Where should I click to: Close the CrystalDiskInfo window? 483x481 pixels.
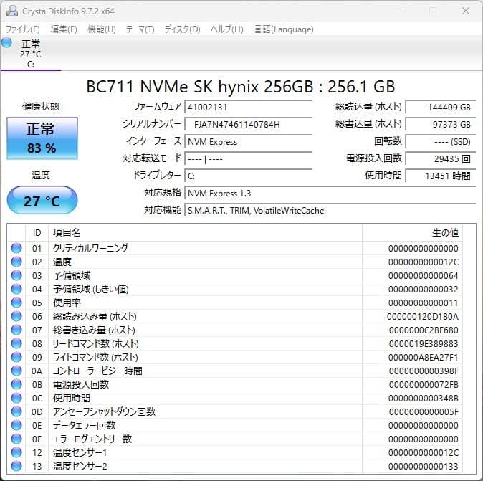tap(465, 11)
